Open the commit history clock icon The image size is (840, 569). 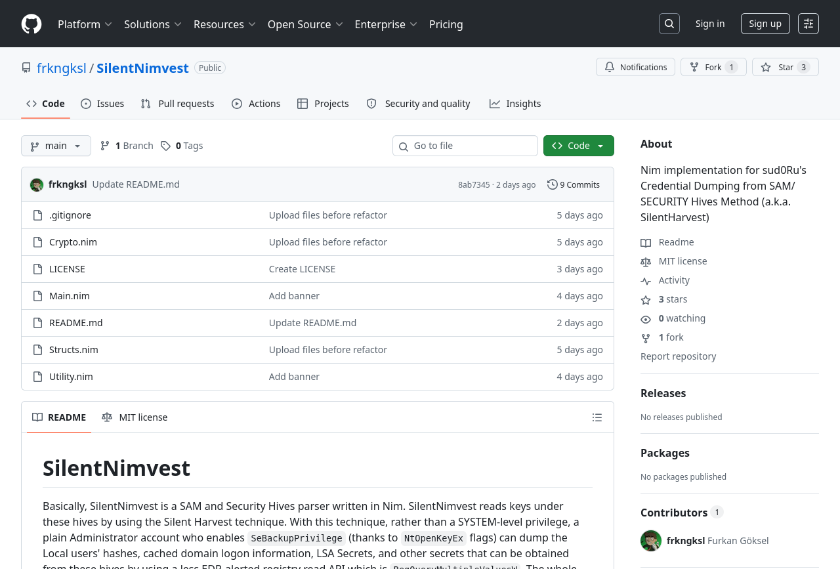pos(553,184)
